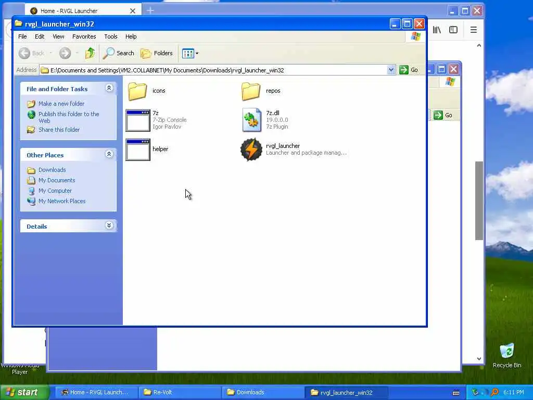Viewport: 533px width, 400px height.
Task: Open the Edit menu
Action: click(40, 36)
